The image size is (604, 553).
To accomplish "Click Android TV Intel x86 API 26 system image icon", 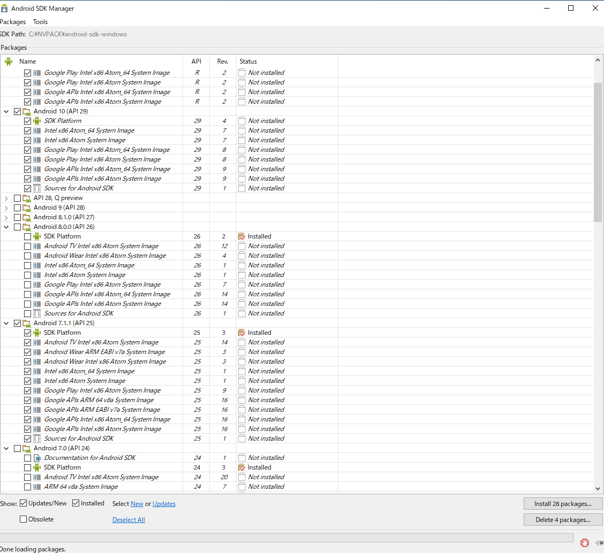I will (37, 246).
